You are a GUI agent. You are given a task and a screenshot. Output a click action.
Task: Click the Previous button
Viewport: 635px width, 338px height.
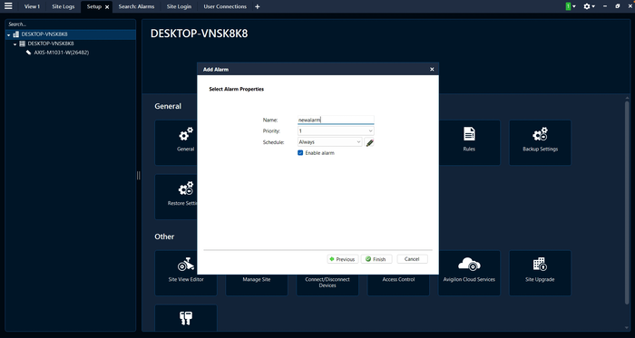pos(343,259)
